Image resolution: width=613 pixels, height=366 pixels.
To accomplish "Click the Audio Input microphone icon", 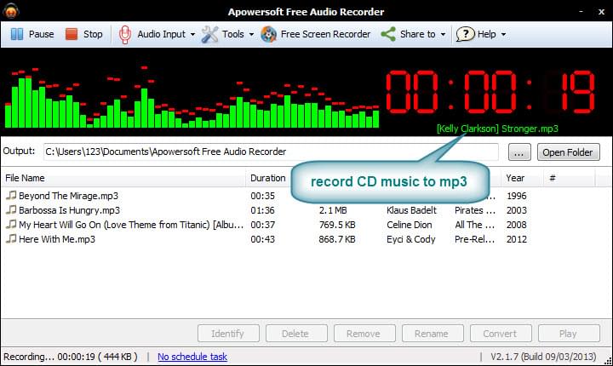I will (125, 34).
